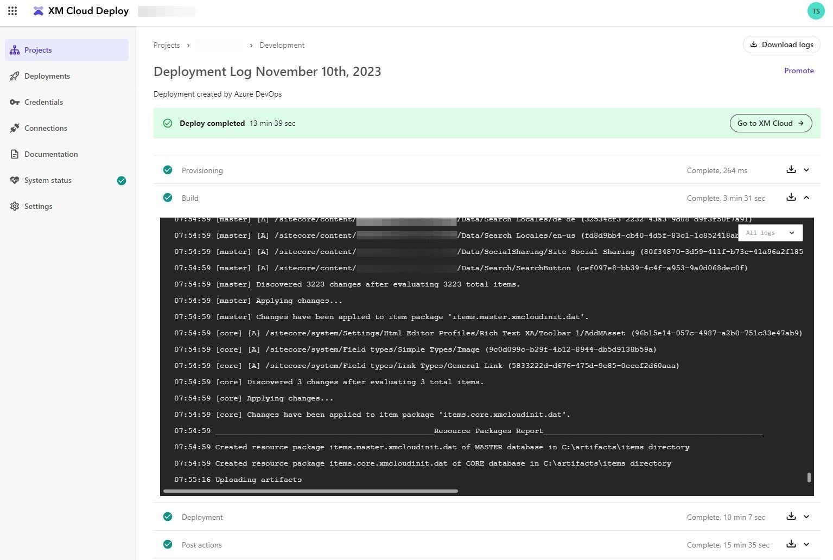The width and height of the screenshot is (833, 560).
Task: Click the Build complete check icon
Action: (x=168, y=198)
